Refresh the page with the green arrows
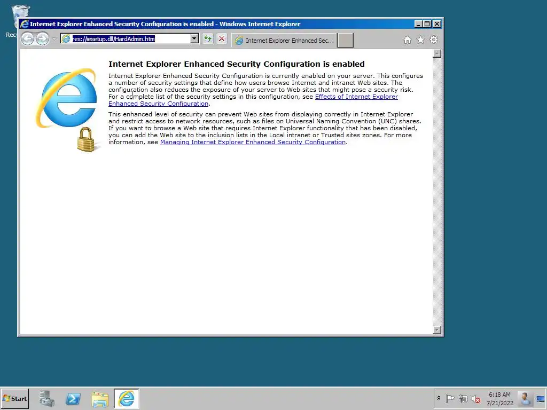This screenshot has height=410, width=547. (x=208, y=38)
